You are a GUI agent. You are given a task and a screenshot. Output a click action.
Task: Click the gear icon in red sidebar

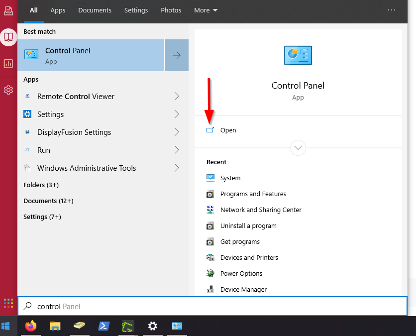pos(8,90)
